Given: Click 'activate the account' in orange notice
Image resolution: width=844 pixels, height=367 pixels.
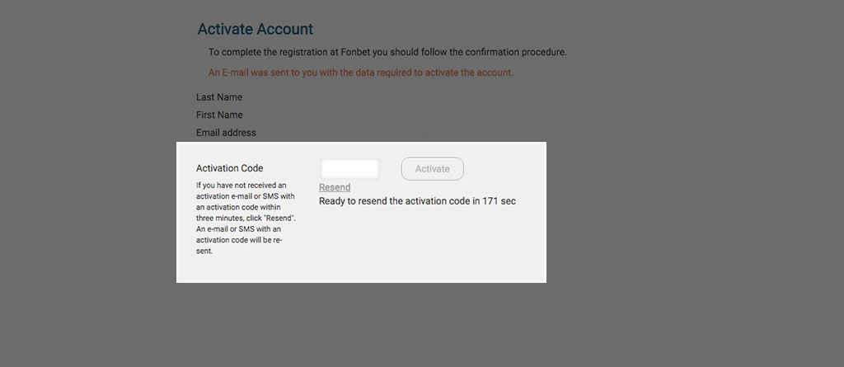Looking at the screenshot, I should coord(469,73).
